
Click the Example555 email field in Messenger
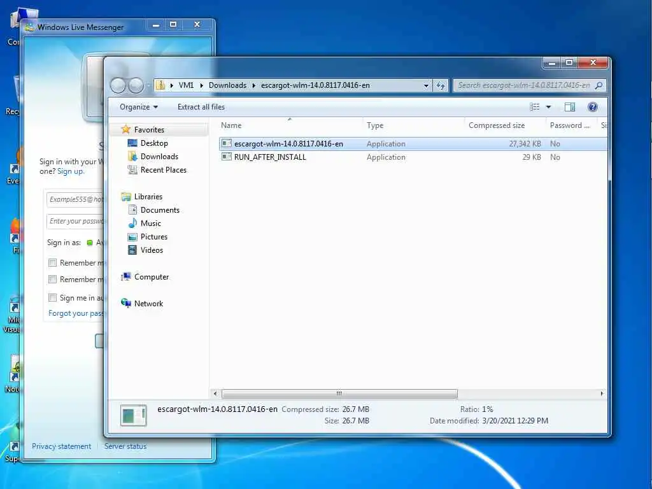coord(75,199)
